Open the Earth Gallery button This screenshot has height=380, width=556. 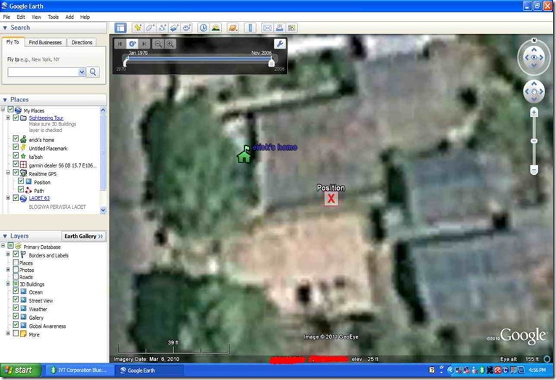(83, 236)
